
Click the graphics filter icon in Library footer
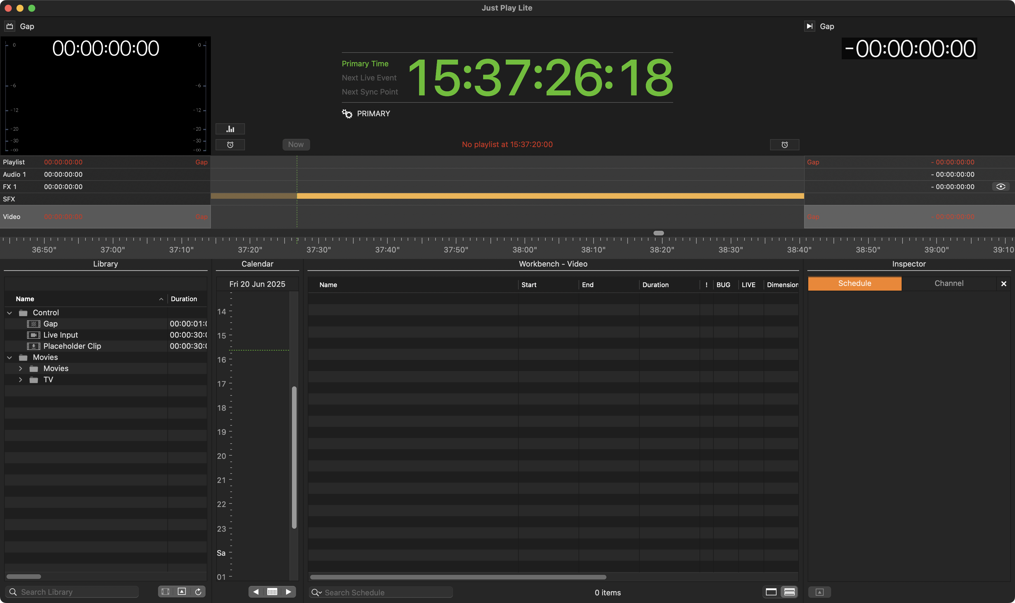point(182,592)
